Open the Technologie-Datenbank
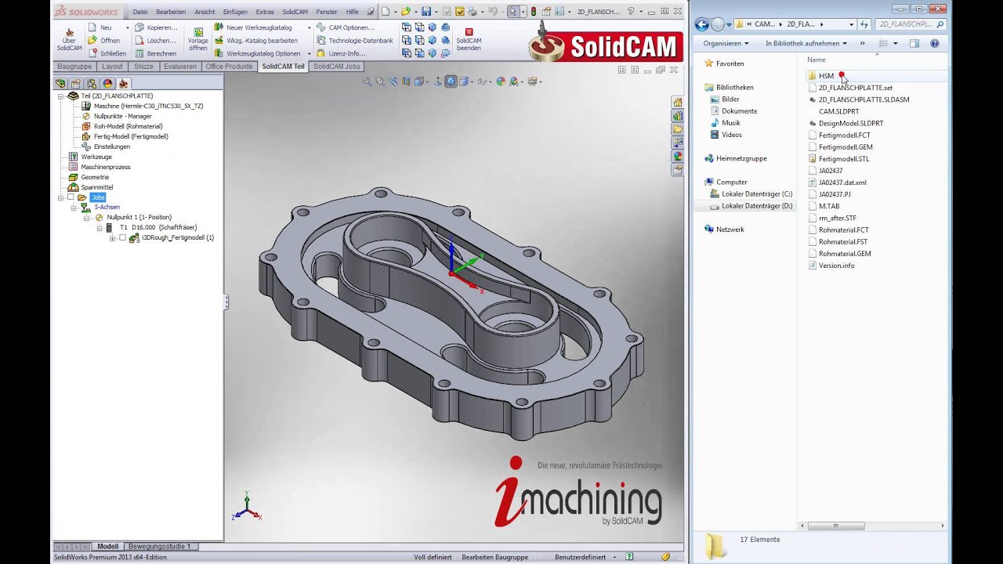 tap(354, 41)
